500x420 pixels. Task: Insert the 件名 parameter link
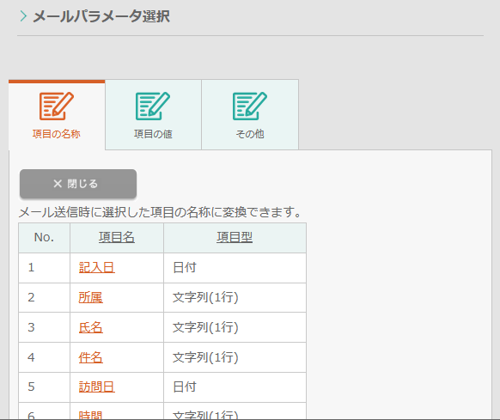pyautogui.click(x=90, y=357)
